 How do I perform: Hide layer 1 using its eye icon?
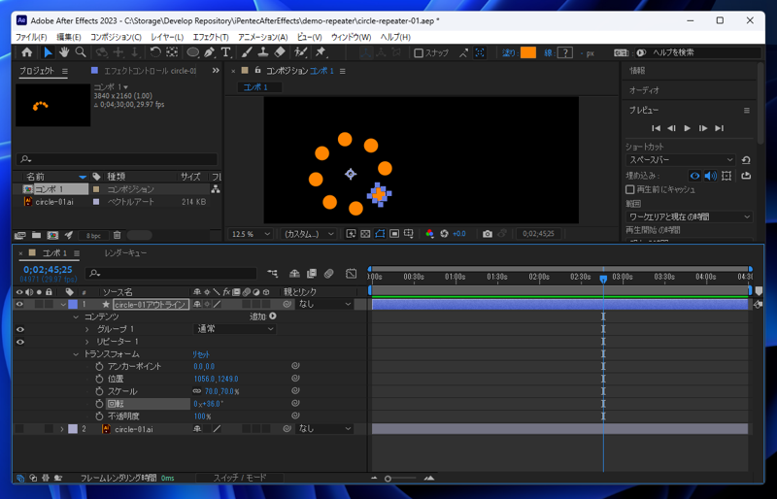click(x=19, y=305)
